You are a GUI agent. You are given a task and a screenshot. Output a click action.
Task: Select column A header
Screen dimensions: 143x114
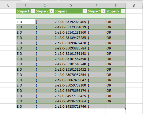[x=8, y=6]
